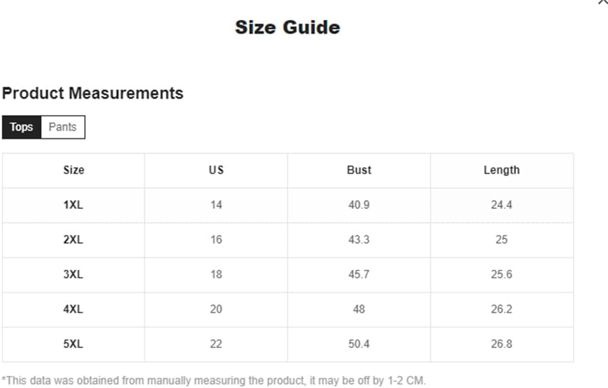
Task: Click the US column header
Action: 216,170
